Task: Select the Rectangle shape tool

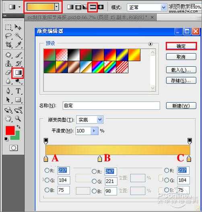Action: click(18, 100)
